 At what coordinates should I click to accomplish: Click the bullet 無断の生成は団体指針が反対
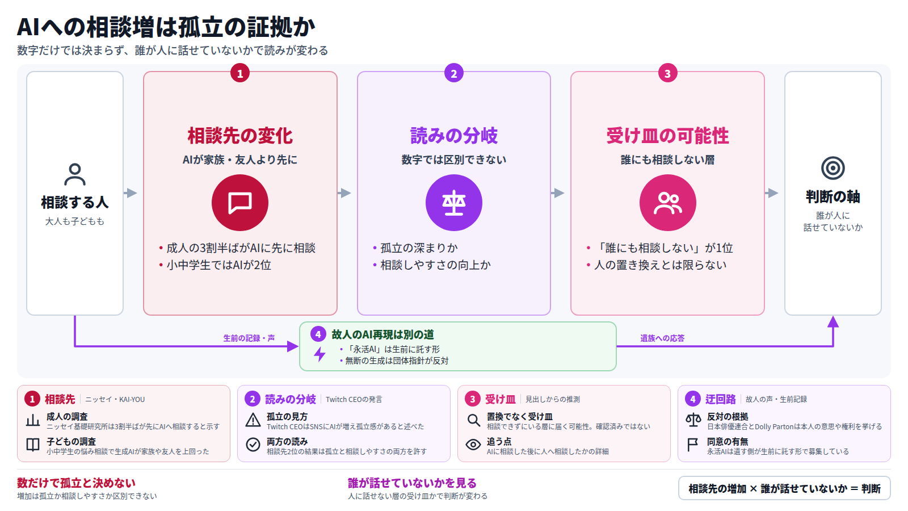click(397, 361)
